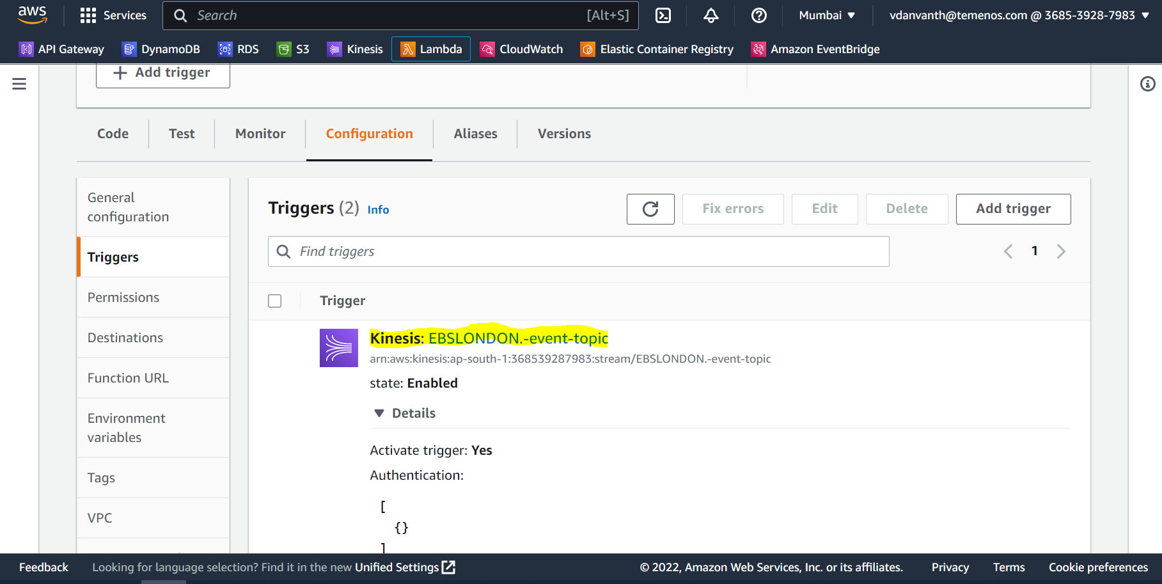Refresh the triggers list

(650, 209)
